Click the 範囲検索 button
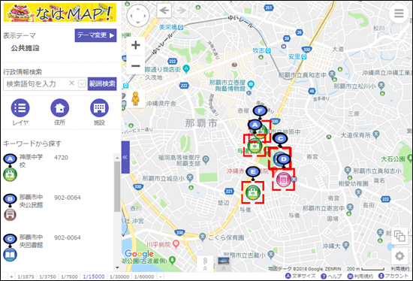 [102, 84]
